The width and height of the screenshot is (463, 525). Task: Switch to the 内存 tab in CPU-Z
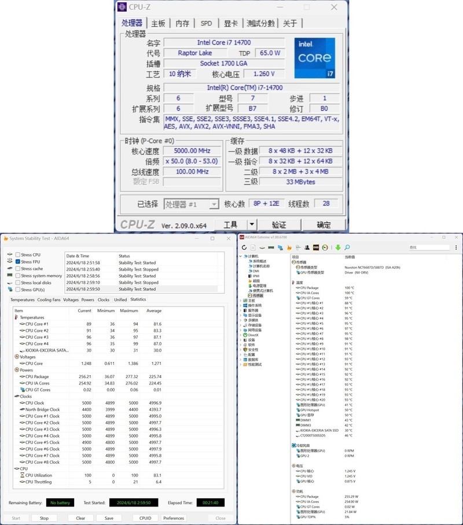182,23
